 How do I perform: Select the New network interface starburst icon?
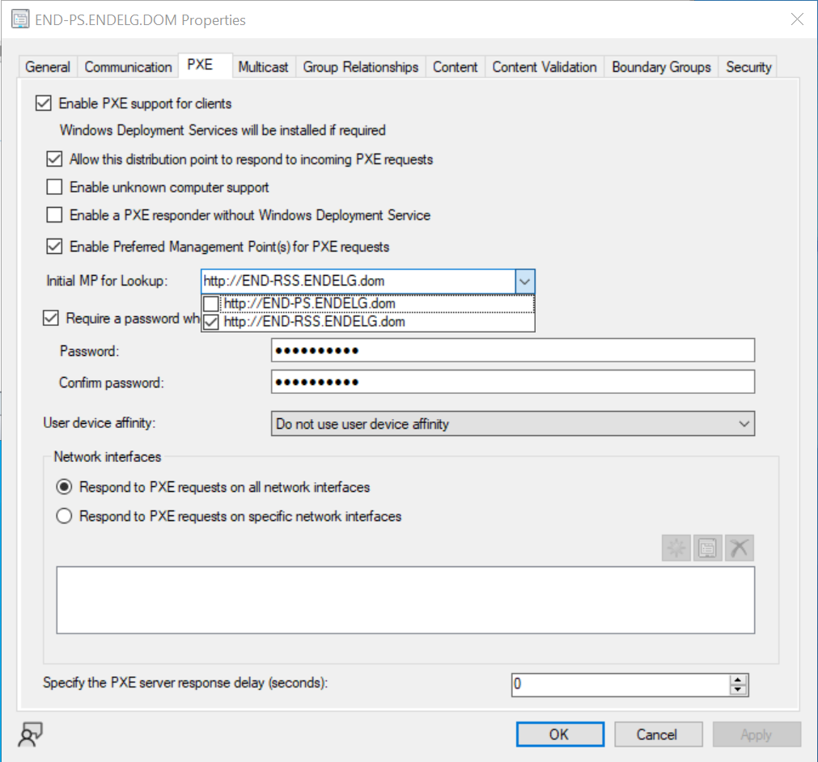coord(676,547)
